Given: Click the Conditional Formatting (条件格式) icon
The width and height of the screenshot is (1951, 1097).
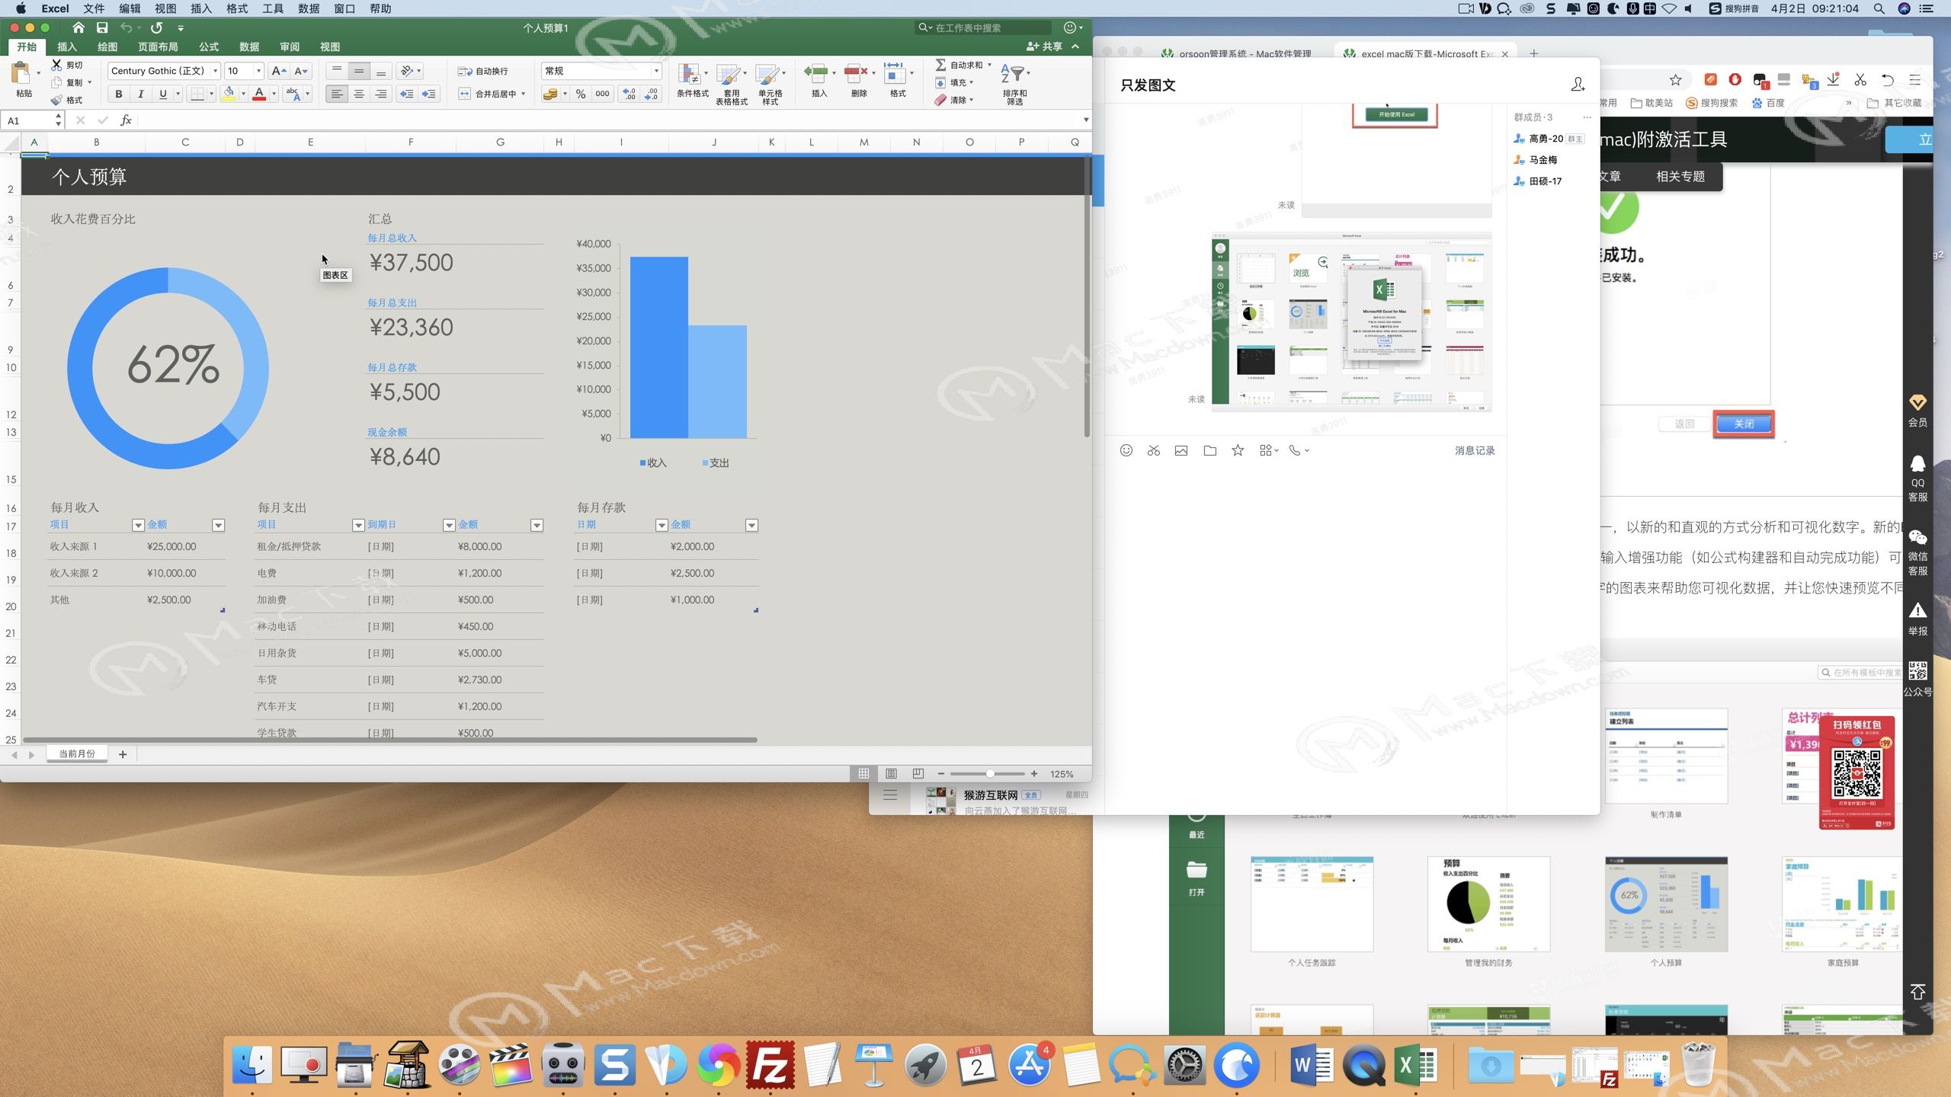Looking at the screenshot, I should click(690, 74).
